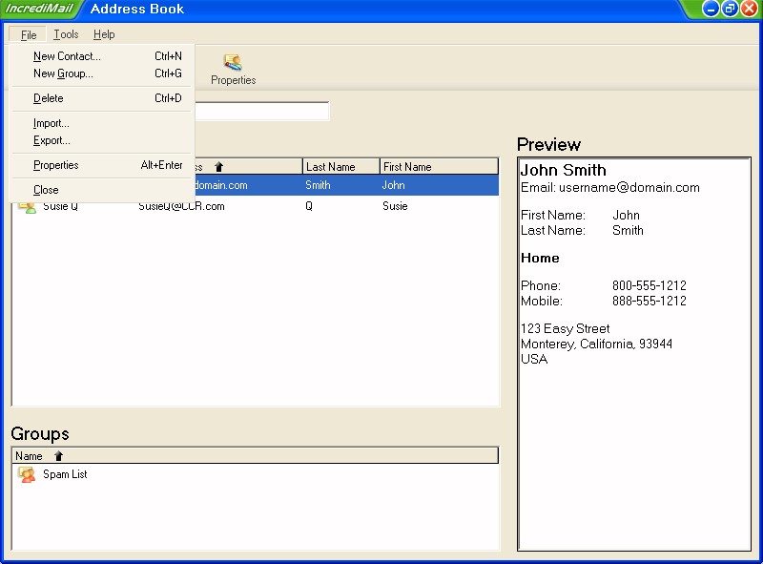This screenshot has height=564, width=763.
Task: Choose Properties menu entry with Alt+Enter shortcut
Action: (x=56, y=165)
